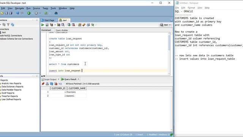Click the CUSTOMER_NAME column header
Screen dimensions: 243x137
point(77,88)
